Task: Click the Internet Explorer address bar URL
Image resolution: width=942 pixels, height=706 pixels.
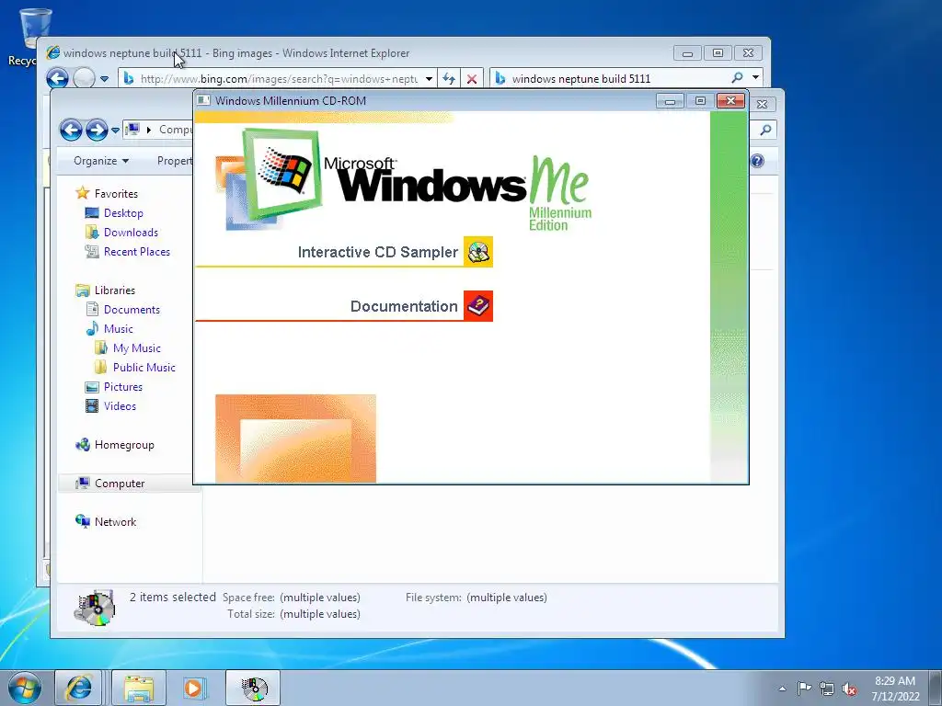Action: click(x=279, y=79)
